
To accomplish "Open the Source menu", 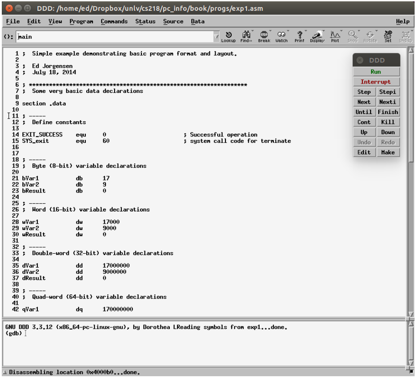I will click(173, 22).
